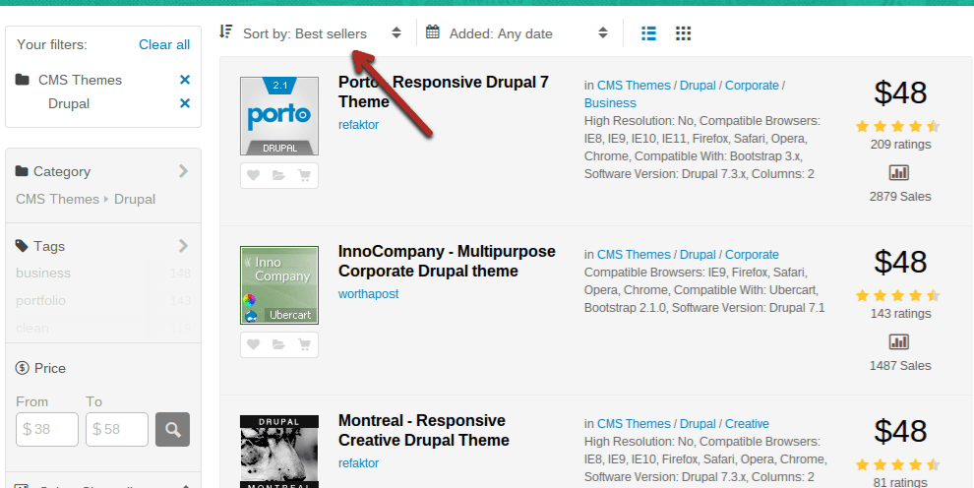Image resolution: width=974 pixels, height=488 pixels.
Task: Add Porto theme to a collection
Action: [x=278, y=176]
